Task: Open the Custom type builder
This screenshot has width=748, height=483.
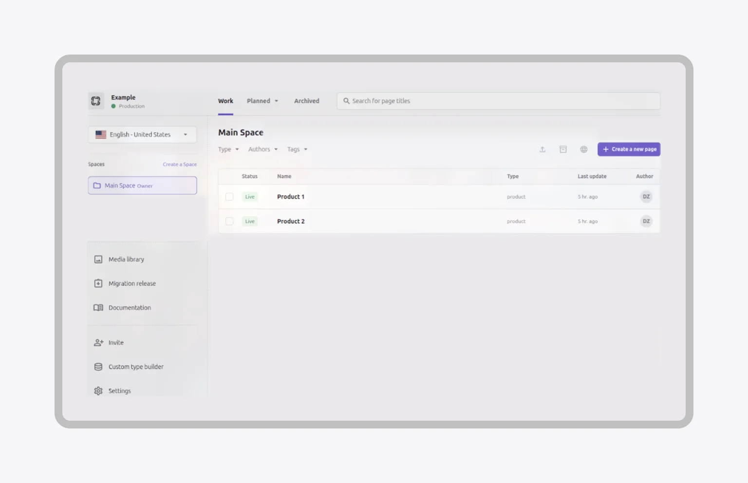Action: point(136,367)
